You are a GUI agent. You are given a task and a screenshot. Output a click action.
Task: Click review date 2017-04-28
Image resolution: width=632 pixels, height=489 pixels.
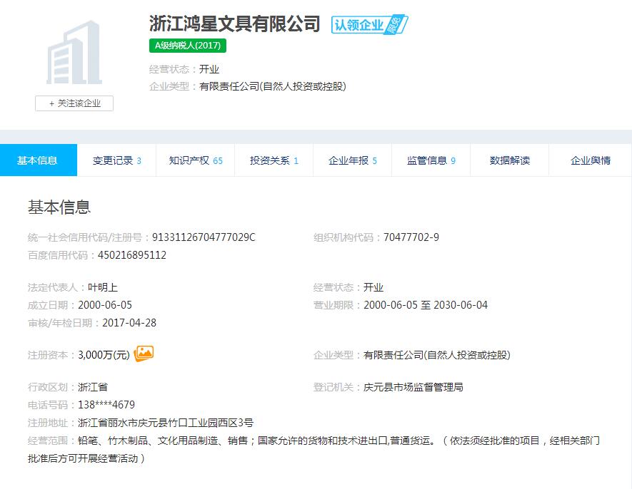[129, 323]
